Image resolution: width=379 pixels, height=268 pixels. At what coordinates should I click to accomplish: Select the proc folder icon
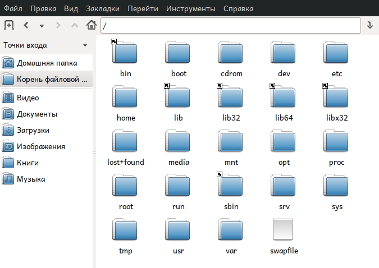336,141
